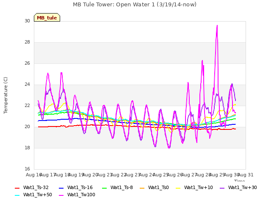The width and height of the screenshot is (271, 203).
Task: Click the Aug 31 x-axis label
Action: click(246, 175)
